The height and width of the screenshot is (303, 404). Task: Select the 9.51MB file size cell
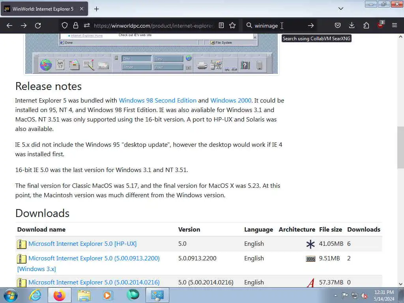pyautogui.click(x=329, y=258)
